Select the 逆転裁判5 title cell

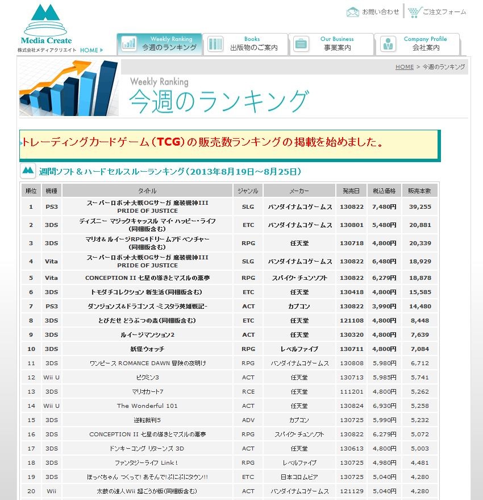click(147, 420)
